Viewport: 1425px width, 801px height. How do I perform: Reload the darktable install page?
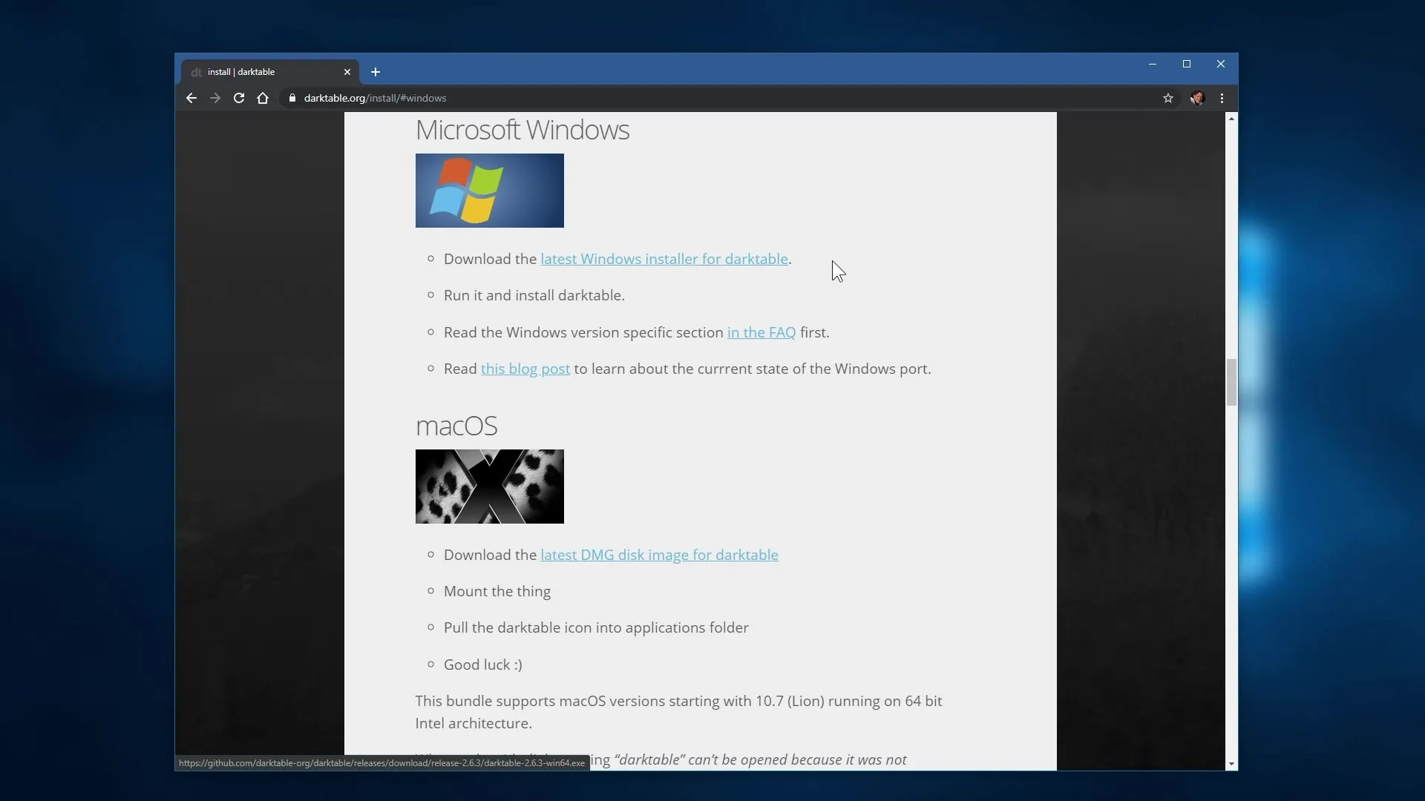click(239, 98)
